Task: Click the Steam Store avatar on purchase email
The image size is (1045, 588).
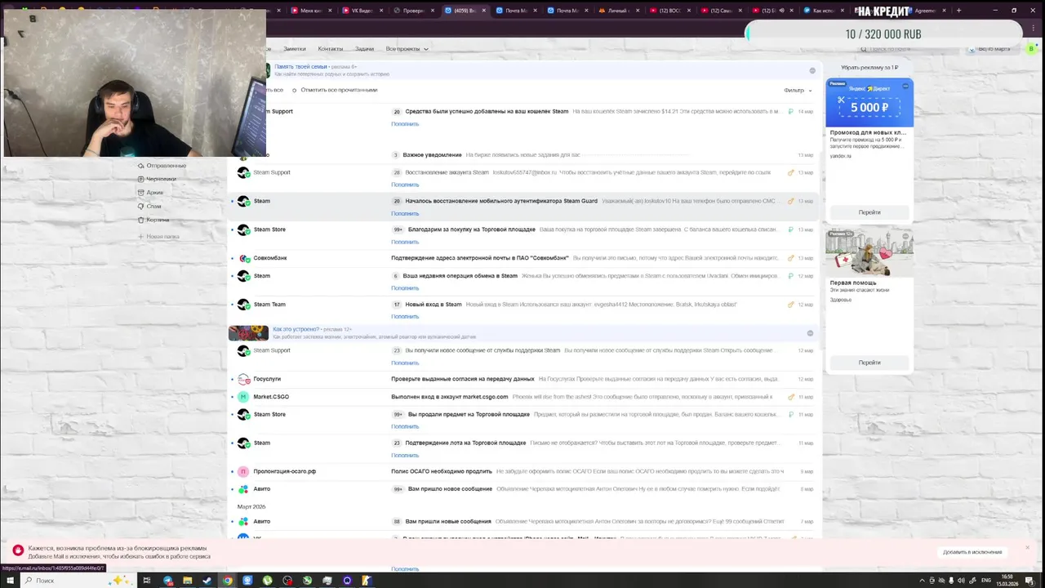Action: 243,229
